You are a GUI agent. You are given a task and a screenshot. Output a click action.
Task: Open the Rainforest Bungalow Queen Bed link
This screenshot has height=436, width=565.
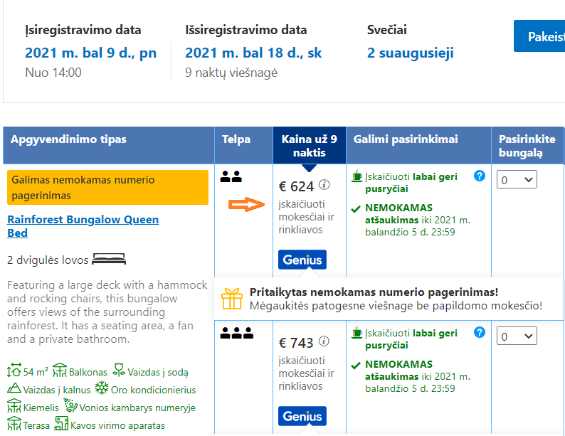click(x=83, y=226)
